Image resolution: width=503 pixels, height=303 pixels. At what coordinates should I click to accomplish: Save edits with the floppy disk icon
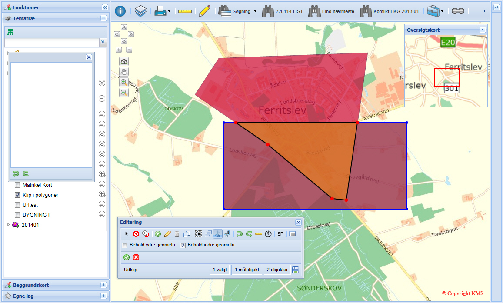(296, 270)
